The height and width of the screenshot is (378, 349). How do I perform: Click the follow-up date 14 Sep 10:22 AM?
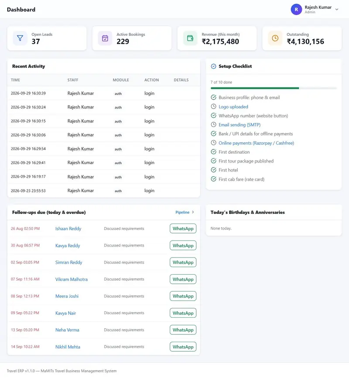tap(25, 347)
